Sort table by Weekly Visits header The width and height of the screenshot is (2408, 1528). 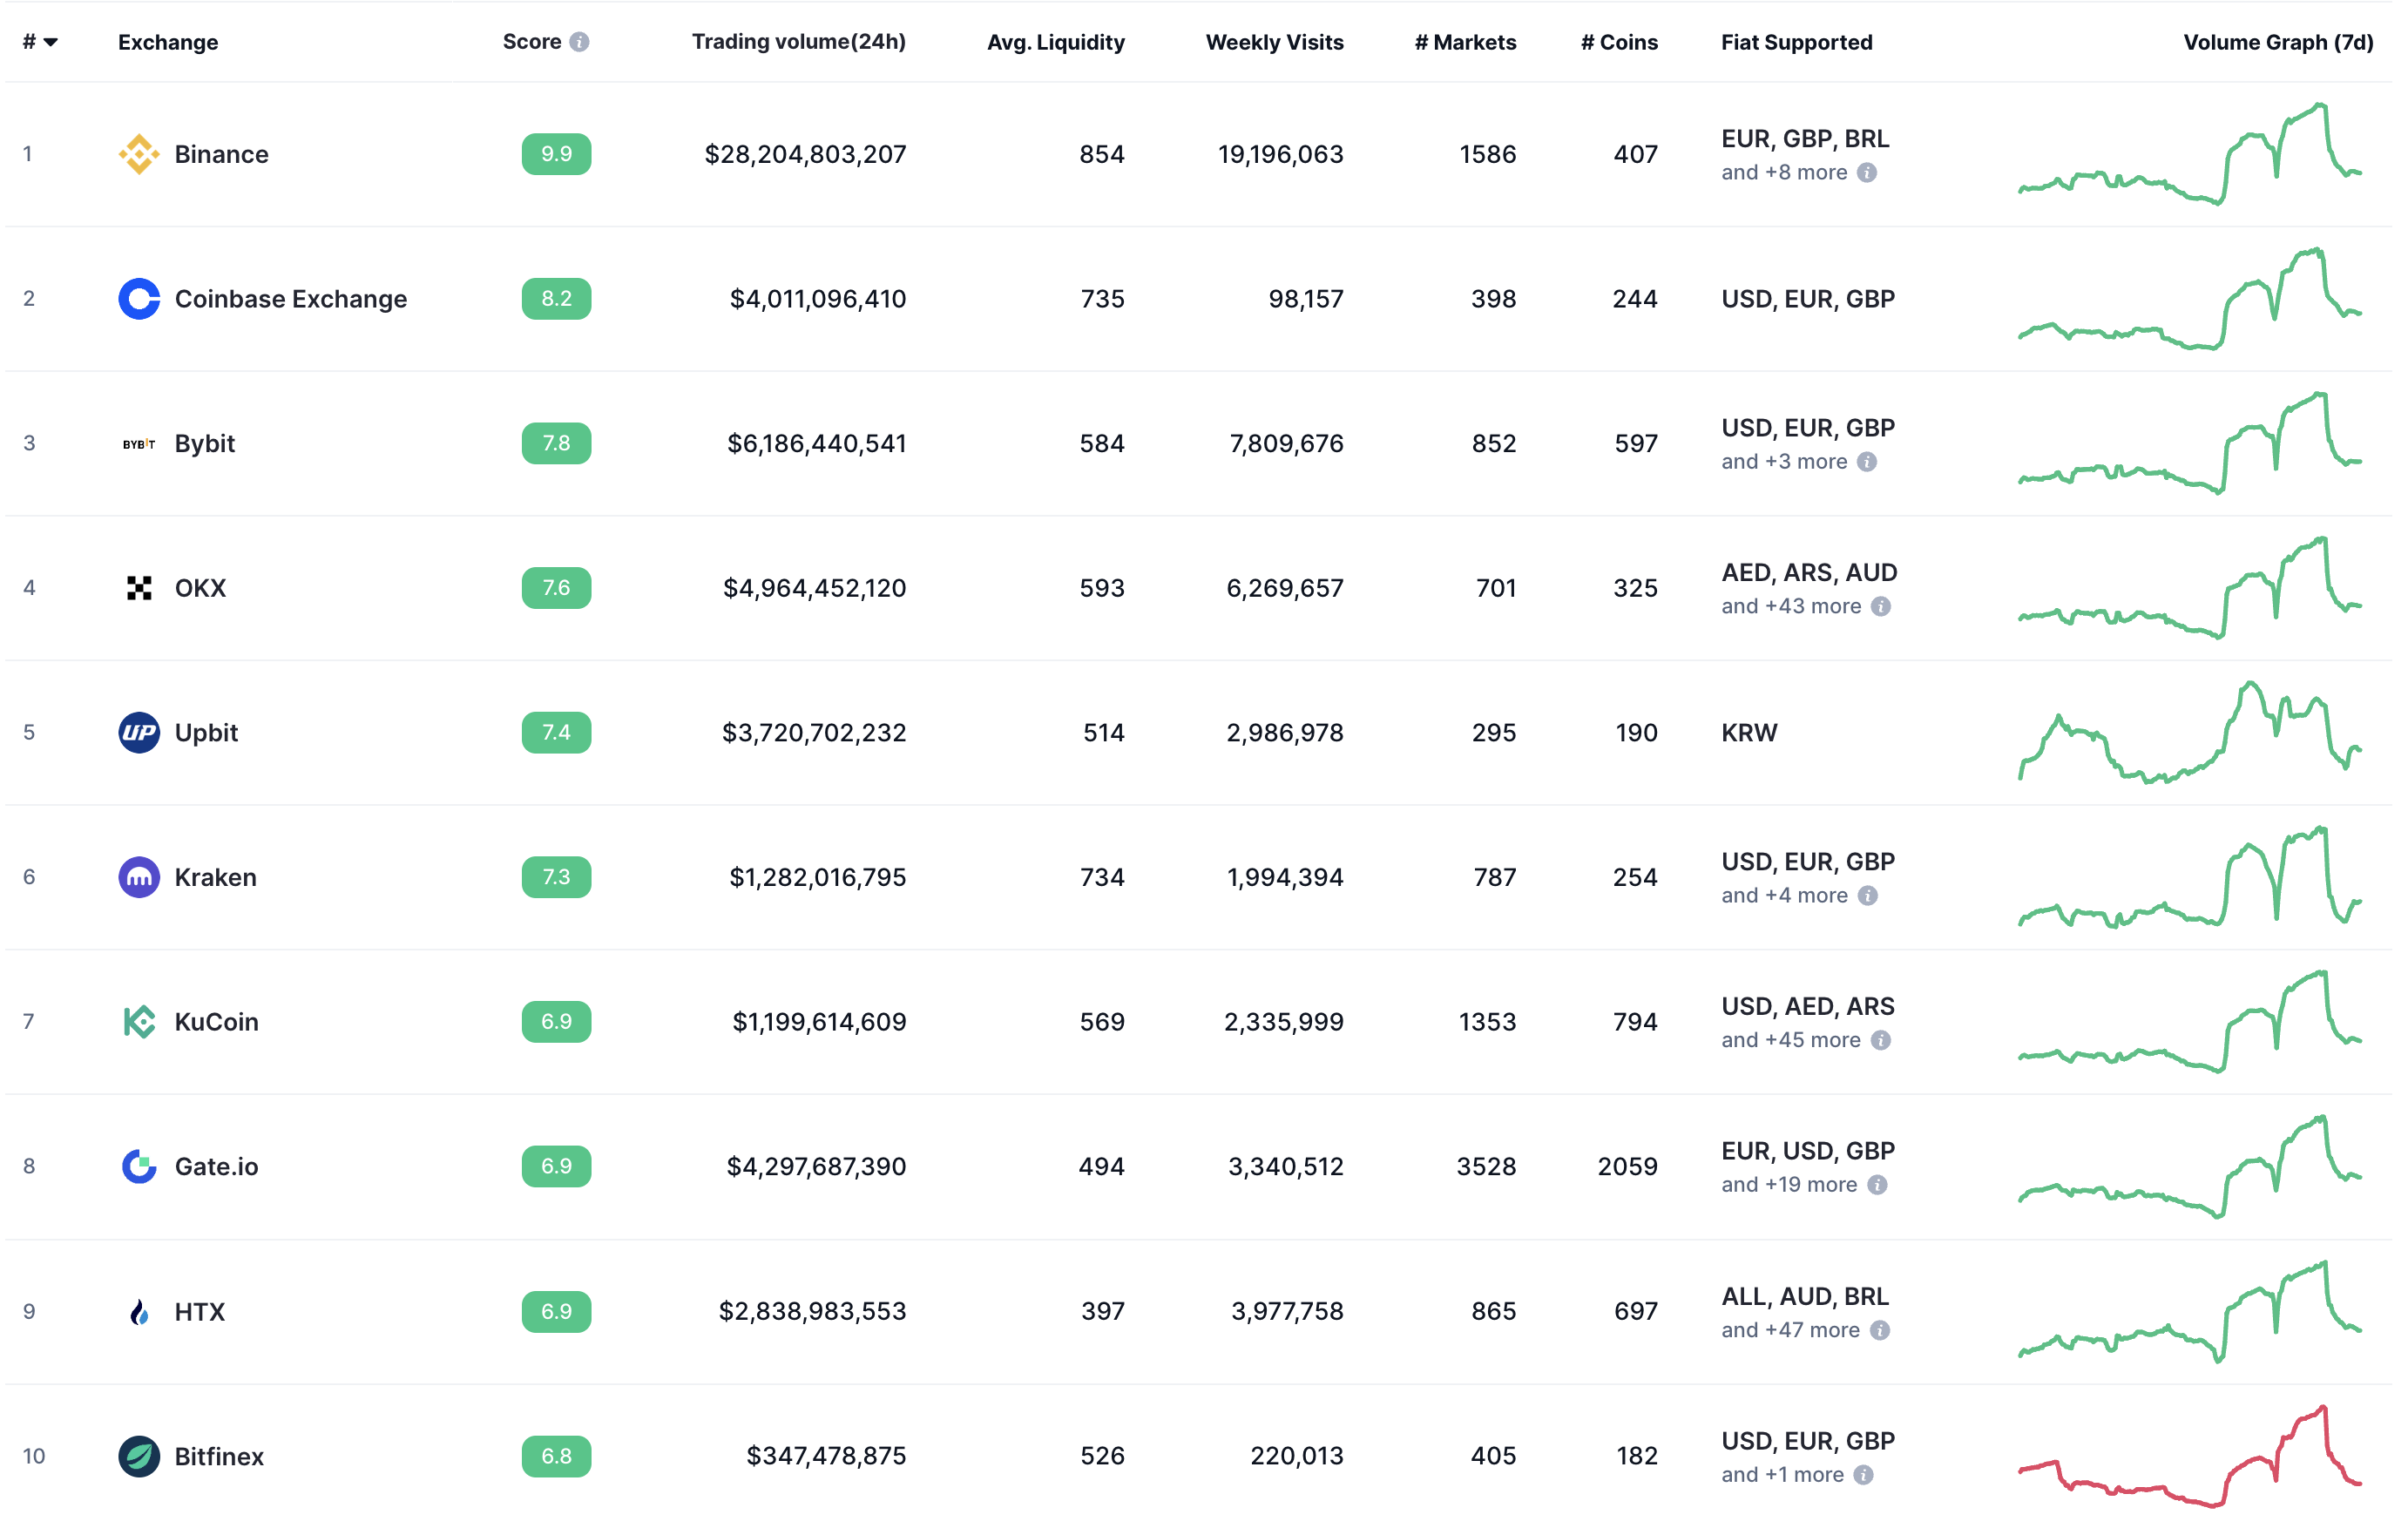tap(1274, 42)
